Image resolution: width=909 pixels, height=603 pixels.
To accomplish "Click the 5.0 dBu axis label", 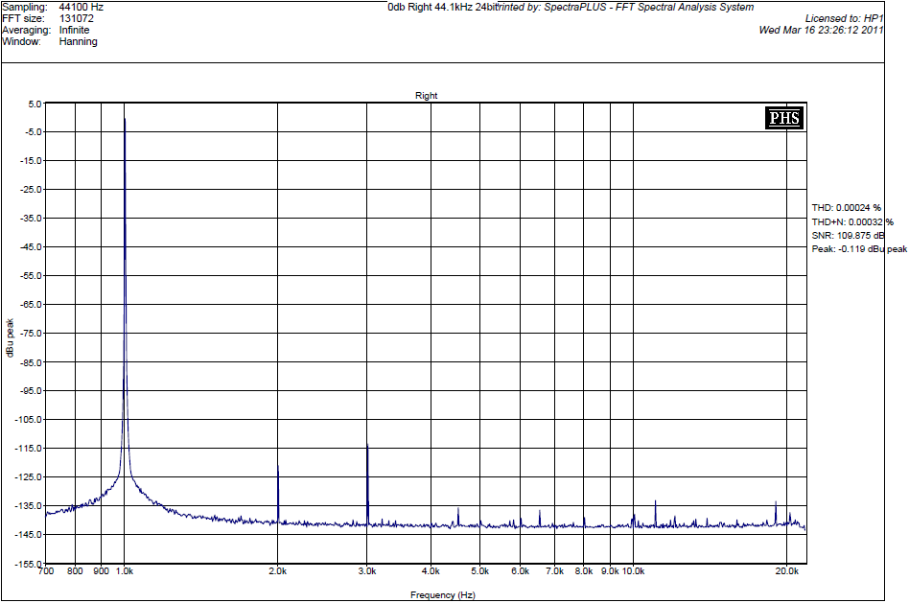I will 35,104.
